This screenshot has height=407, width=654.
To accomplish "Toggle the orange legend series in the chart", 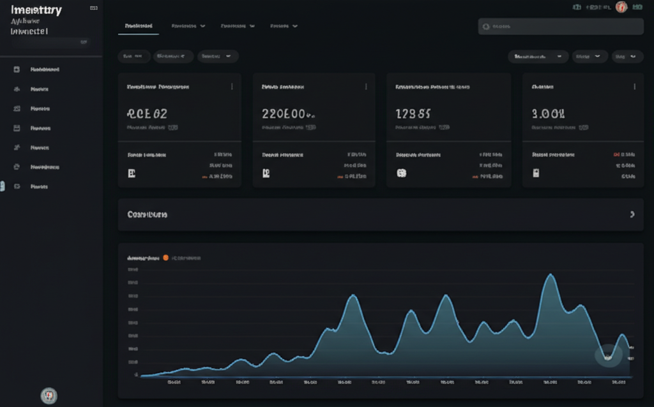I will point(165,258).
